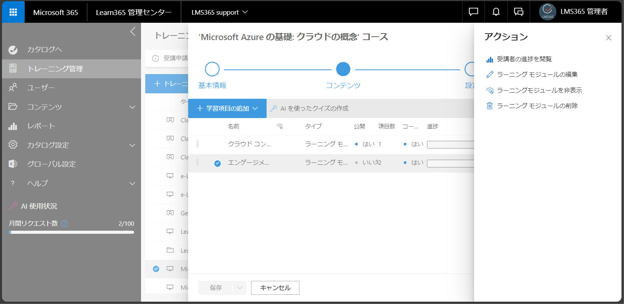The image size is (624, 304).
Task: Click 受講者の進捗を閲覧 action
Action: click(524, 59)
